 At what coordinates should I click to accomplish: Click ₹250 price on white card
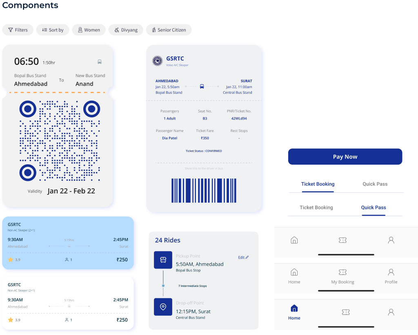pyautogui.click(x=122, y=320)
